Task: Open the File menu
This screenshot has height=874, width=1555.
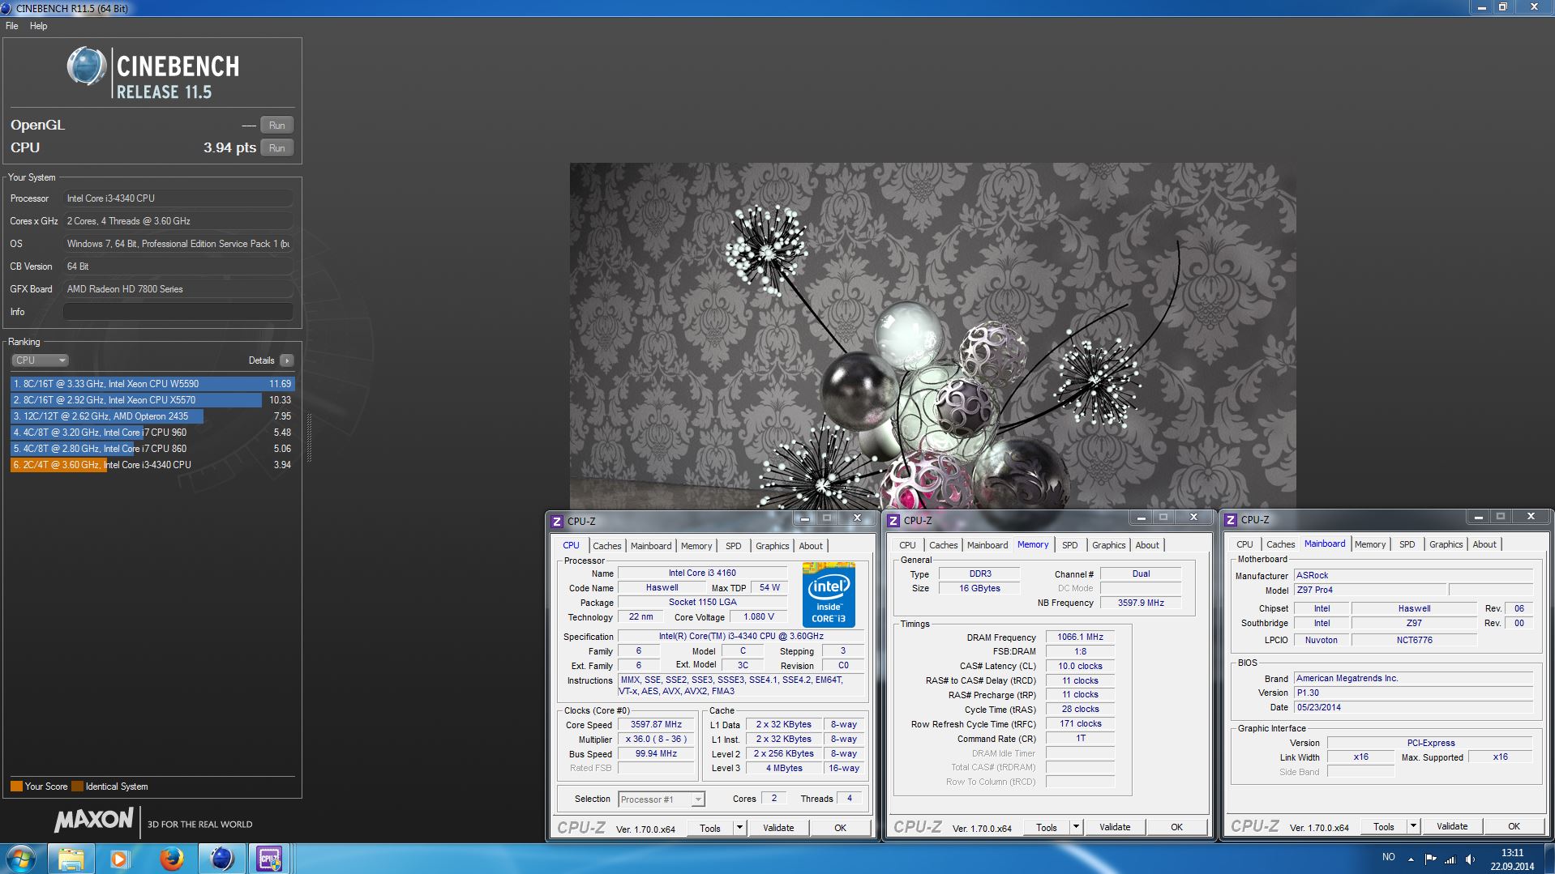Action: coord(12,26)
